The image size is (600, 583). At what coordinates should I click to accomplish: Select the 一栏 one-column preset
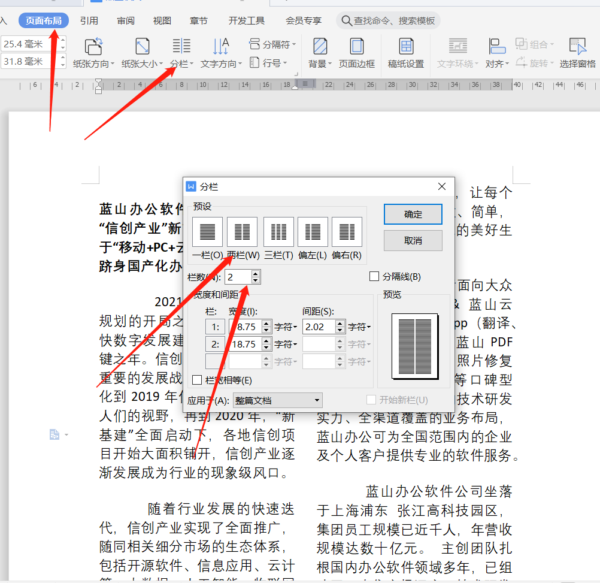coord(207,232)
